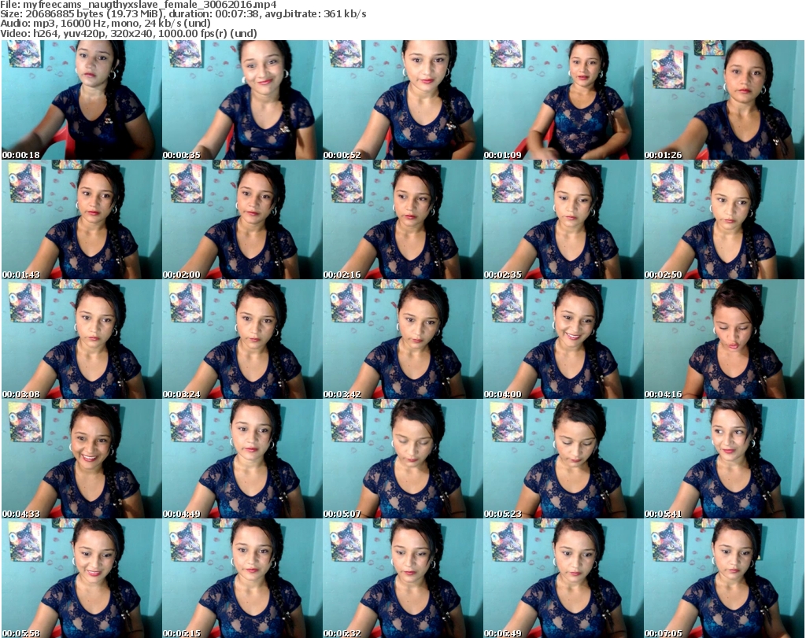The height and width of the screenshot is (638, 806).
Task: Click the 'File:' name line in the header
Action: click(139, 5)
